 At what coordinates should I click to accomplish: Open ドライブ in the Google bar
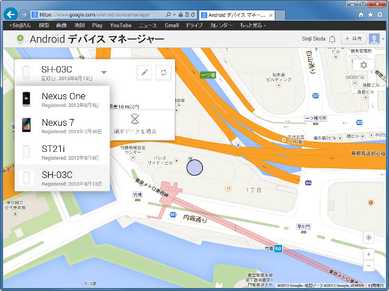pos(194,26)
